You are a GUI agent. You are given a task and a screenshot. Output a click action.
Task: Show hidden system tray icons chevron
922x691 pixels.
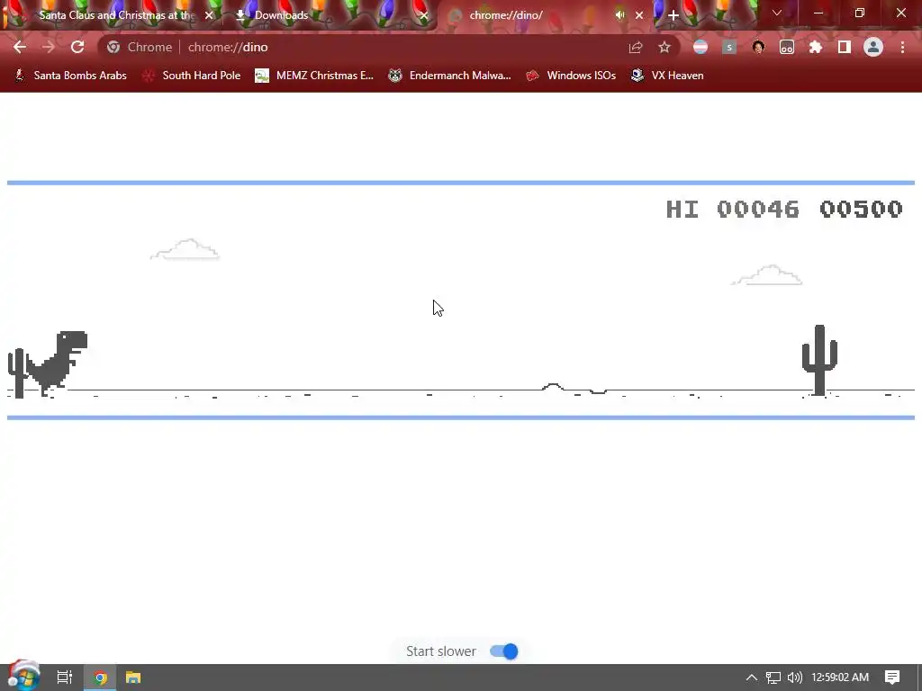tap(752, 678)
